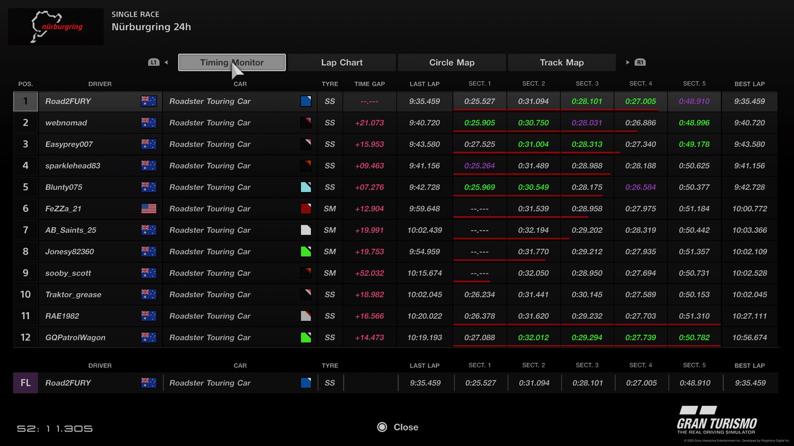The height and width of the screenshot is (446, 794).
Task: Click driver name sooby_scott
Action: pyautogui.click(x=68, y=273)
